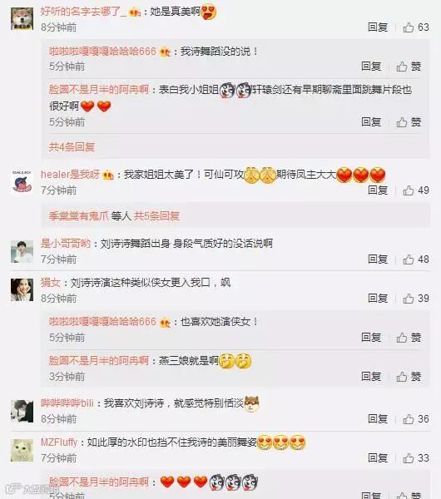Open username healer是我呀 profile

(x=70, y=175)
